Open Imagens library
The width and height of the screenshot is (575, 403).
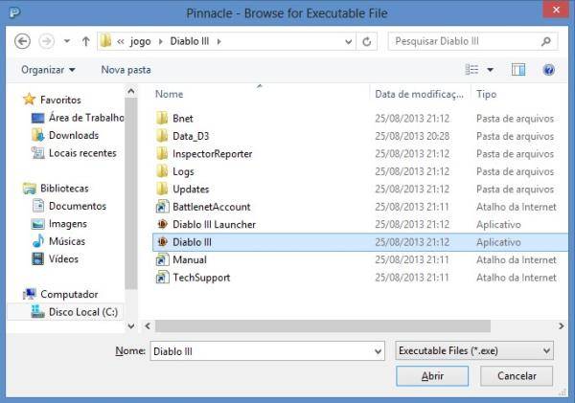pyautogui.click(x=68, y=223)
